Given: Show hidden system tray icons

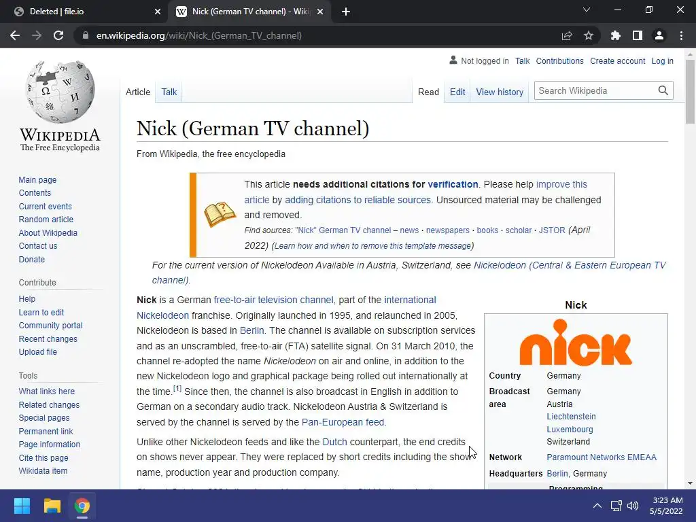Looking at the screenshot, I should (597, 506).
